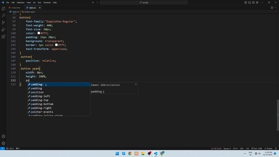Click the ports indicator in status bar
The image size is (279, 157).
(17, 148)
